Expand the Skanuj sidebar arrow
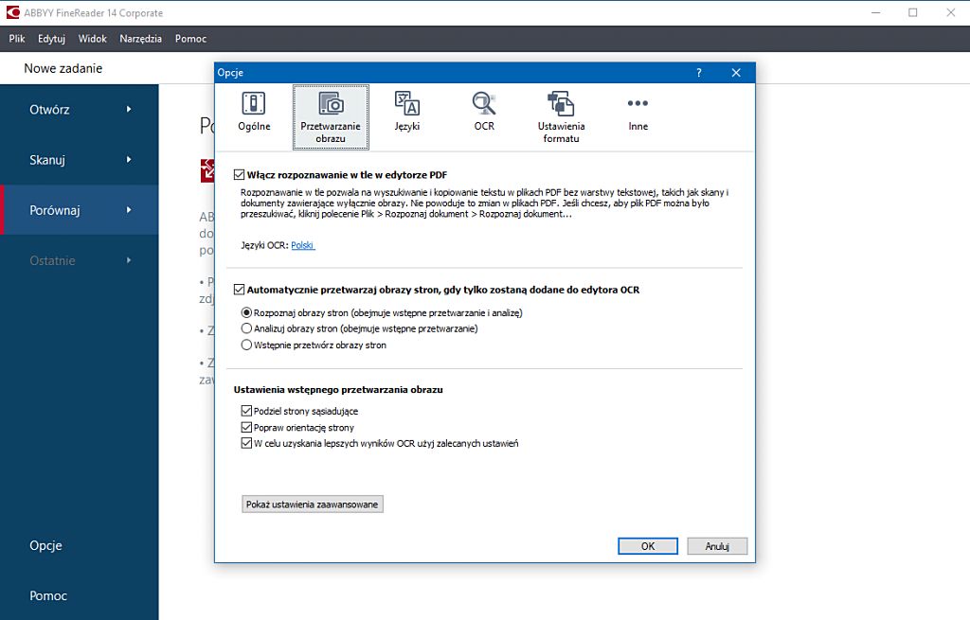 [x=129, y=159]
